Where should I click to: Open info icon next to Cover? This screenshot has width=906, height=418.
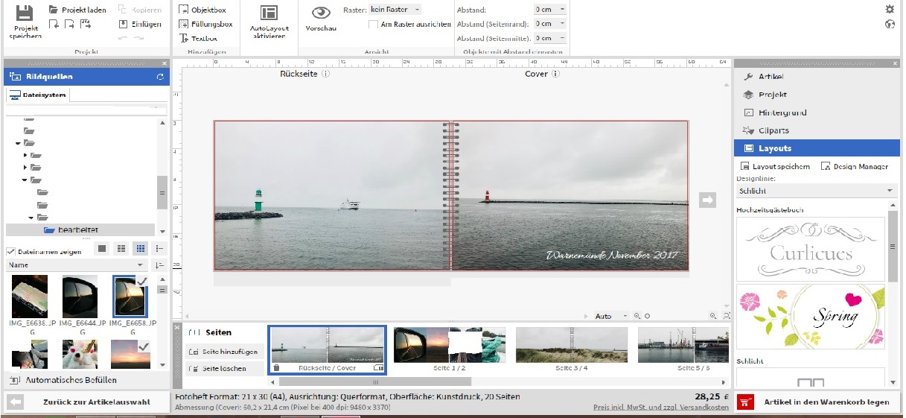(555, 74)
